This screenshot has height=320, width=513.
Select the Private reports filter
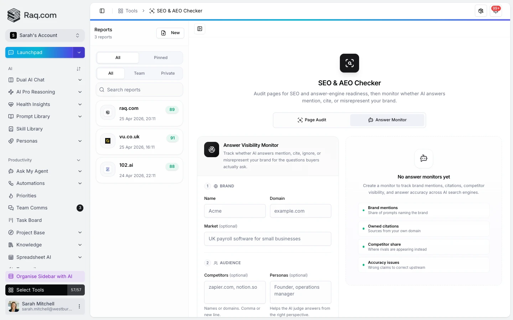coord(167,73)
